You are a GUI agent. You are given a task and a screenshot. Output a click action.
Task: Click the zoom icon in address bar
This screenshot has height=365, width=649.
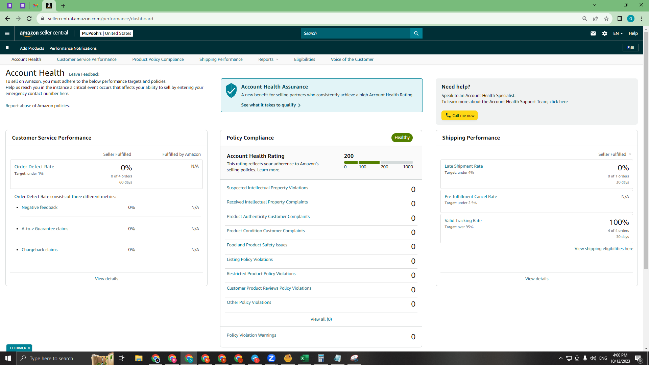coord(585,19)
